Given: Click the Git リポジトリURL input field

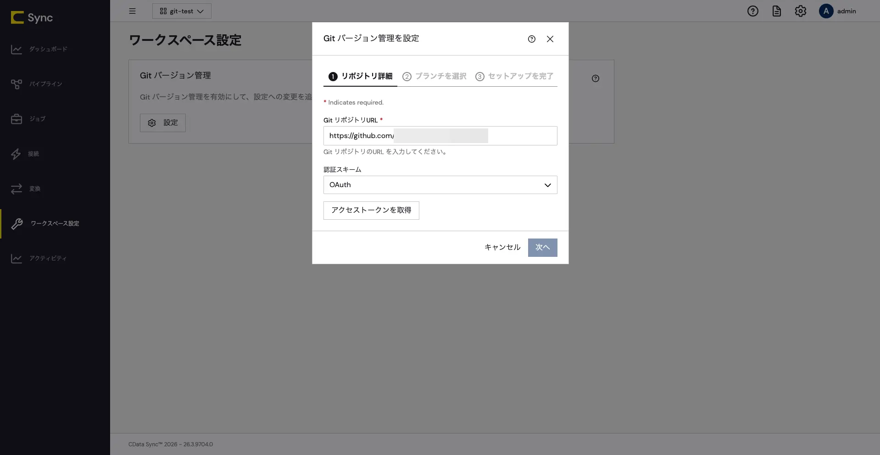Looking at the screenshot, I should tap(440, 136).
